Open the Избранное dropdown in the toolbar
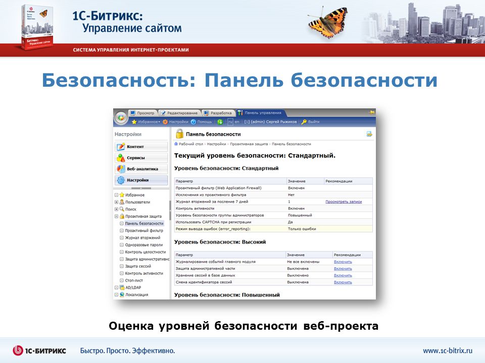485x363 pixels. tap(149, 122)
